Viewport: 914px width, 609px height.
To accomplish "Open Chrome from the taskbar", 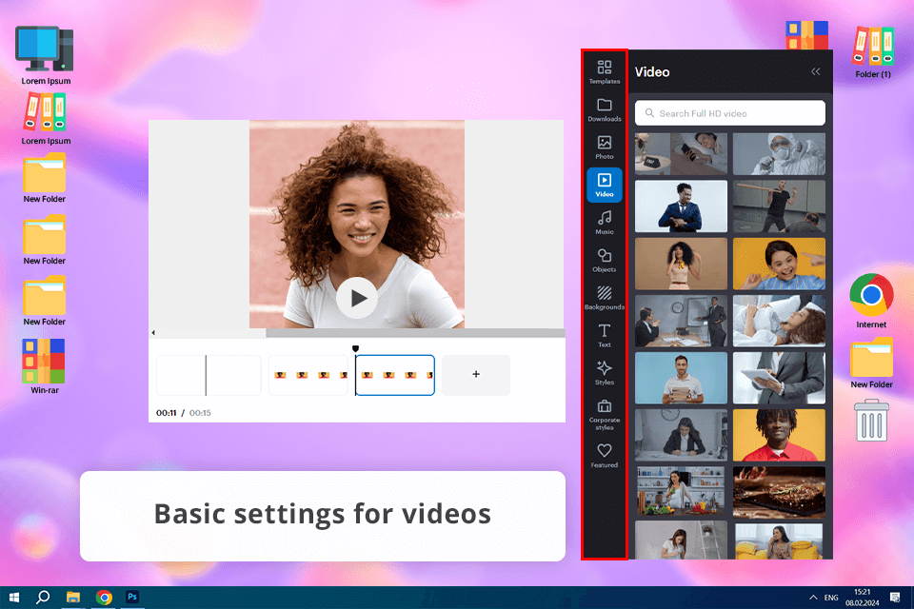I will (104, 598).
